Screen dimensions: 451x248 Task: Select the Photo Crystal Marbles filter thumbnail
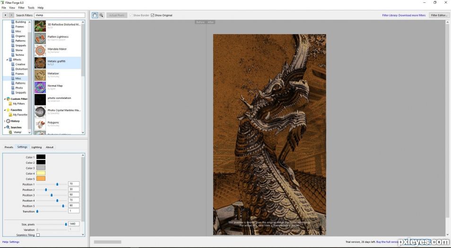(40, 112)
